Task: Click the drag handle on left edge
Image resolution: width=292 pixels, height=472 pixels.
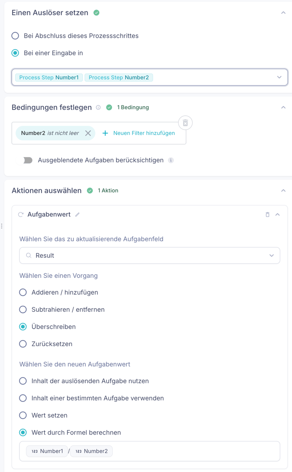Action: pos(2,226)
